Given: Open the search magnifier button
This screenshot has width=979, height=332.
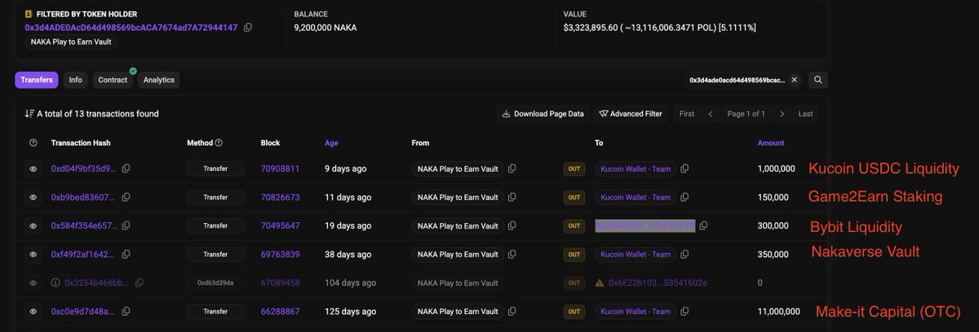Looking at the screenshot, I should tap(817, 80).
